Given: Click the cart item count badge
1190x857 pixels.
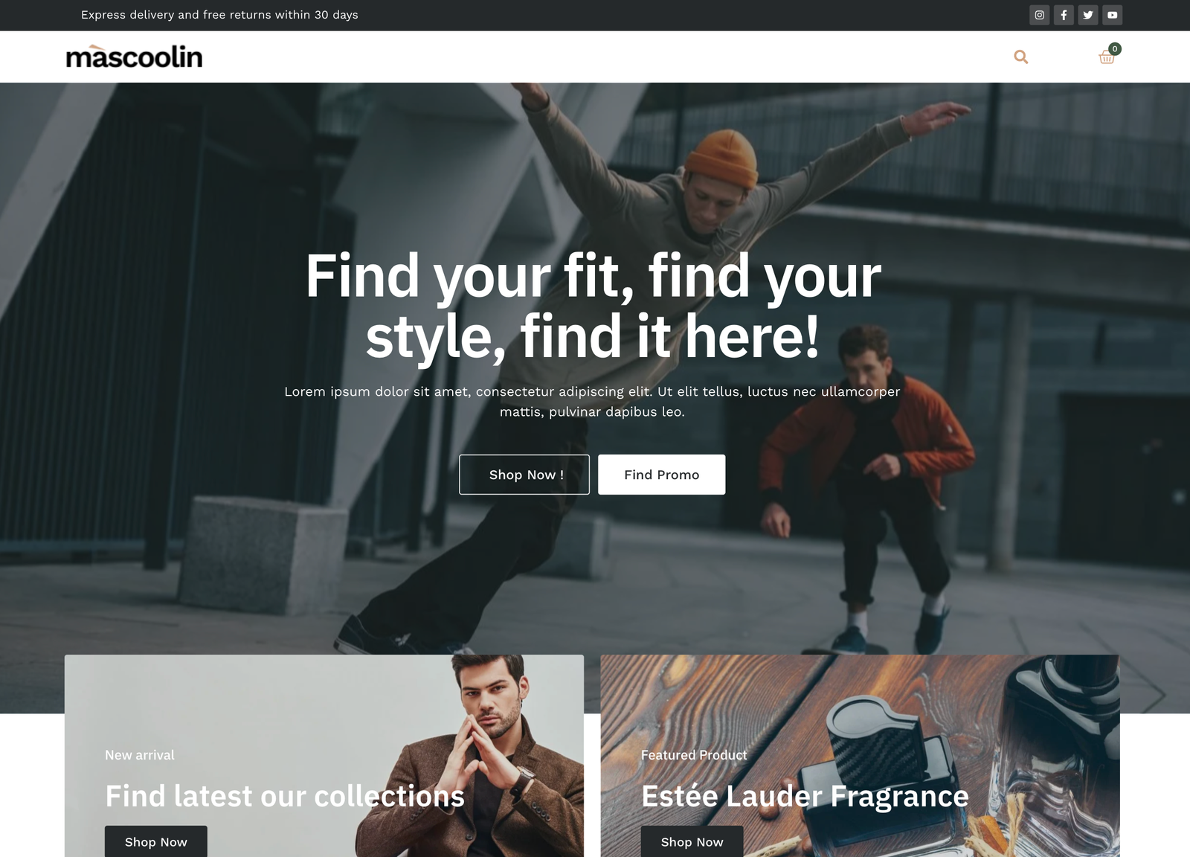Looking at the screenshot, I should pyautogui.click(x=1115, y=49).
